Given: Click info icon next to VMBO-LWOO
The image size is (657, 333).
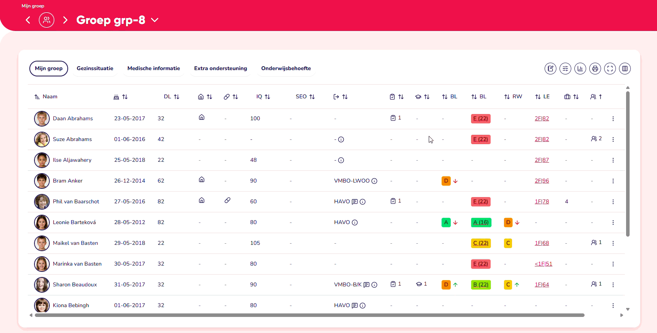Looking at the screenshot, I should pyautogui.click(x=374, y=181).
